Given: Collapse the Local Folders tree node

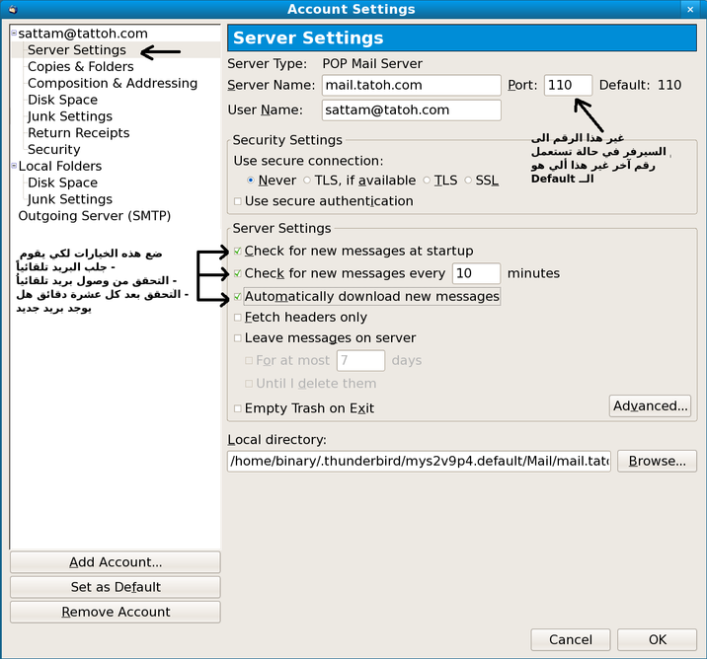Looking at the screenshot, I should point(14,167).
